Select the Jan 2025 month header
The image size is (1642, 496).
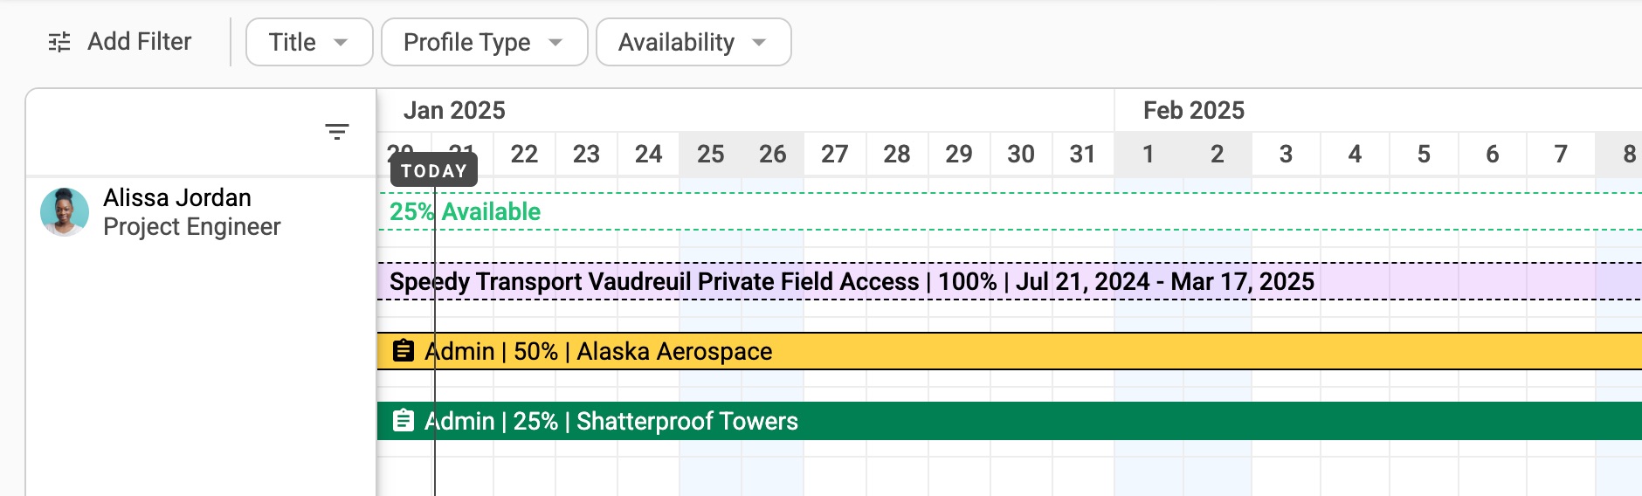pos(454,110)
